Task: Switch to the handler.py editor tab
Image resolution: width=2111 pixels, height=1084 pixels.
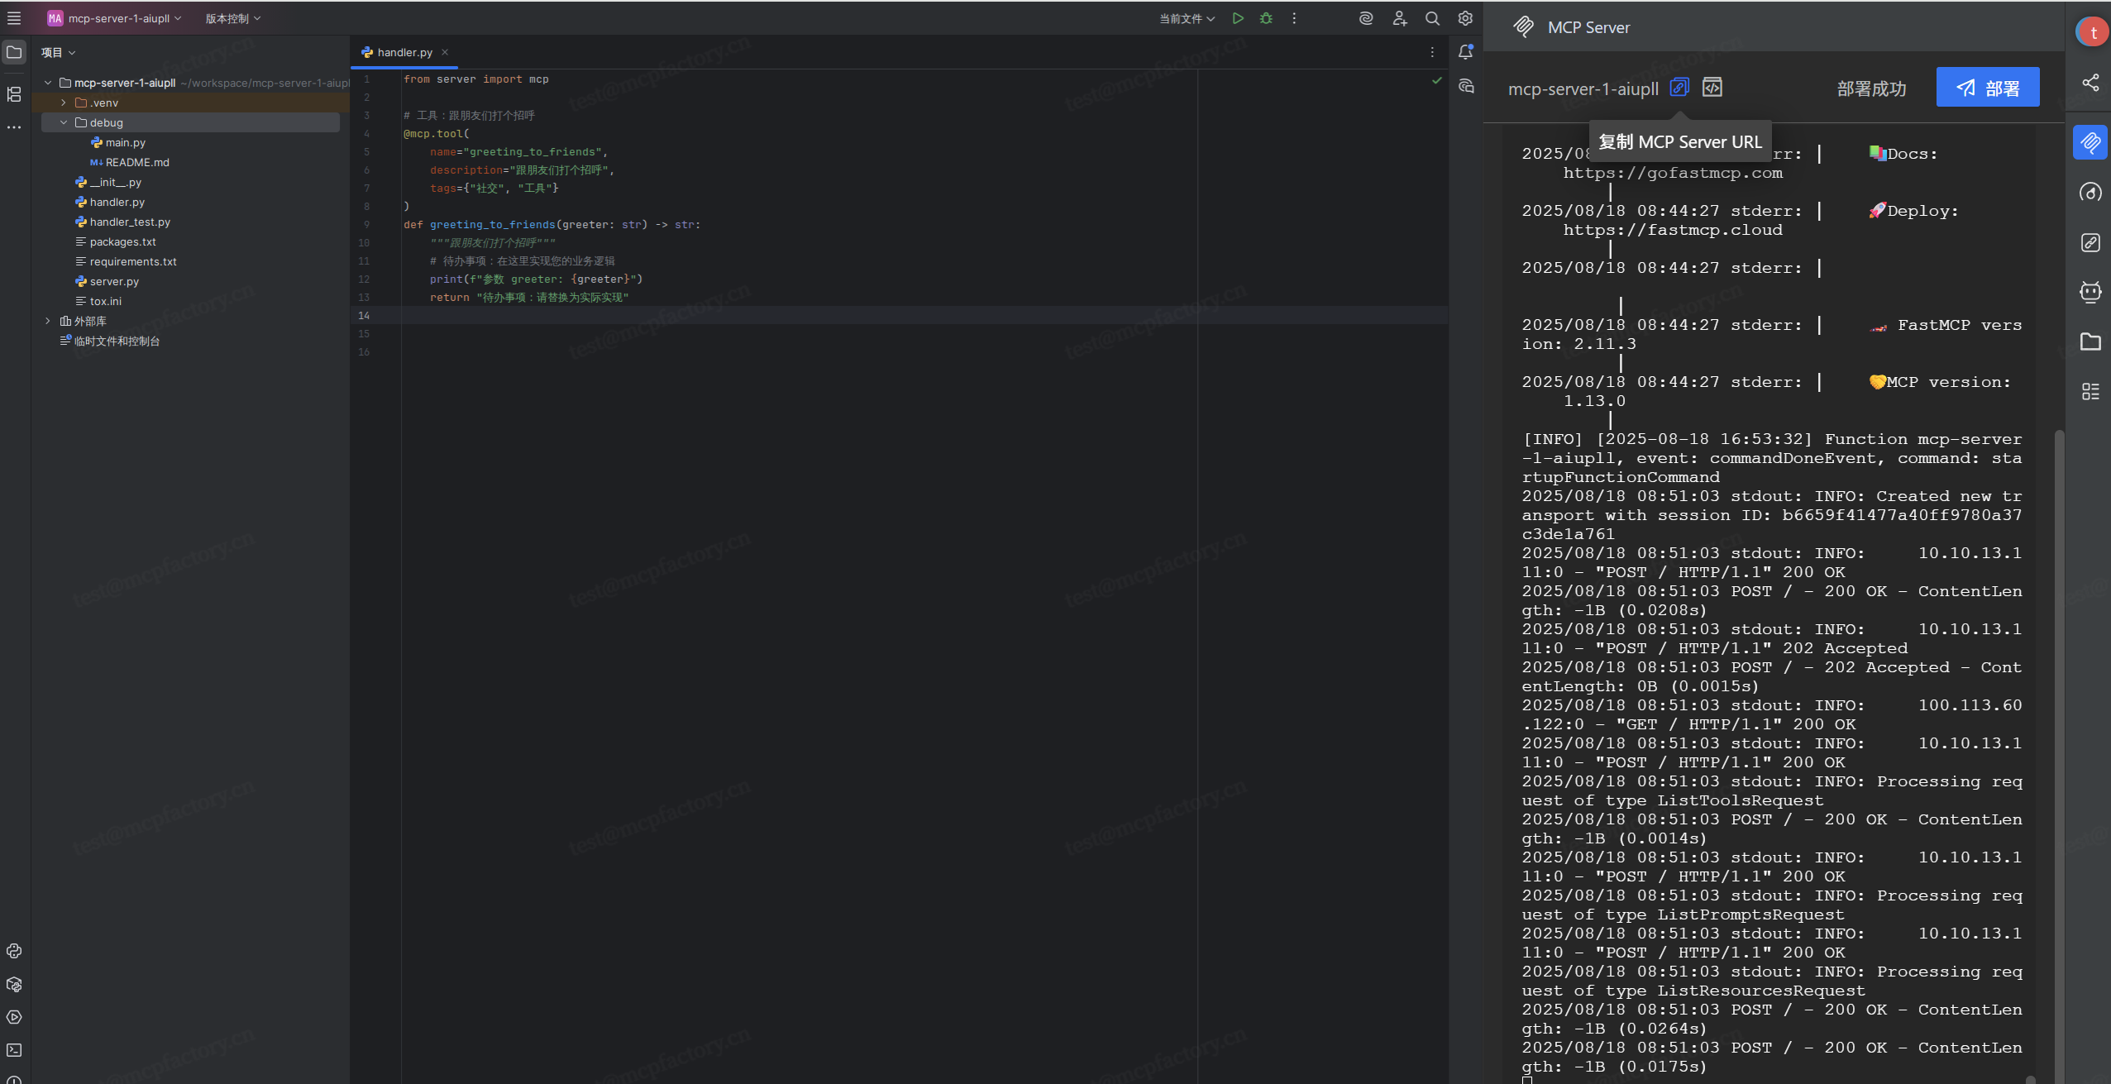Action: coord(404,52)
